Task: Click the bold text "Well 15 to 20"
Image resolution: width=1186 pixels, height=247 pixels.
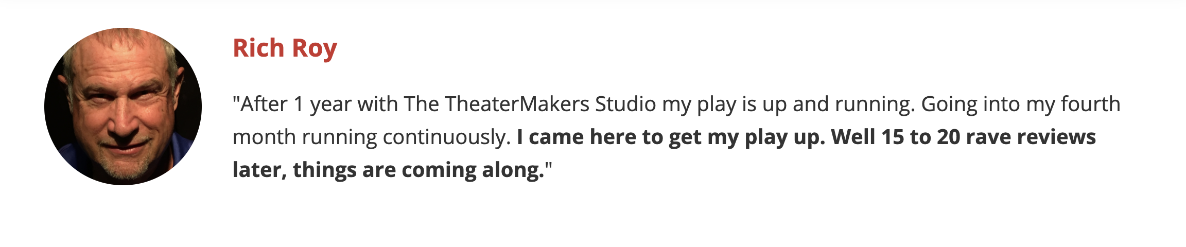Action: click(x=895, y=137)
